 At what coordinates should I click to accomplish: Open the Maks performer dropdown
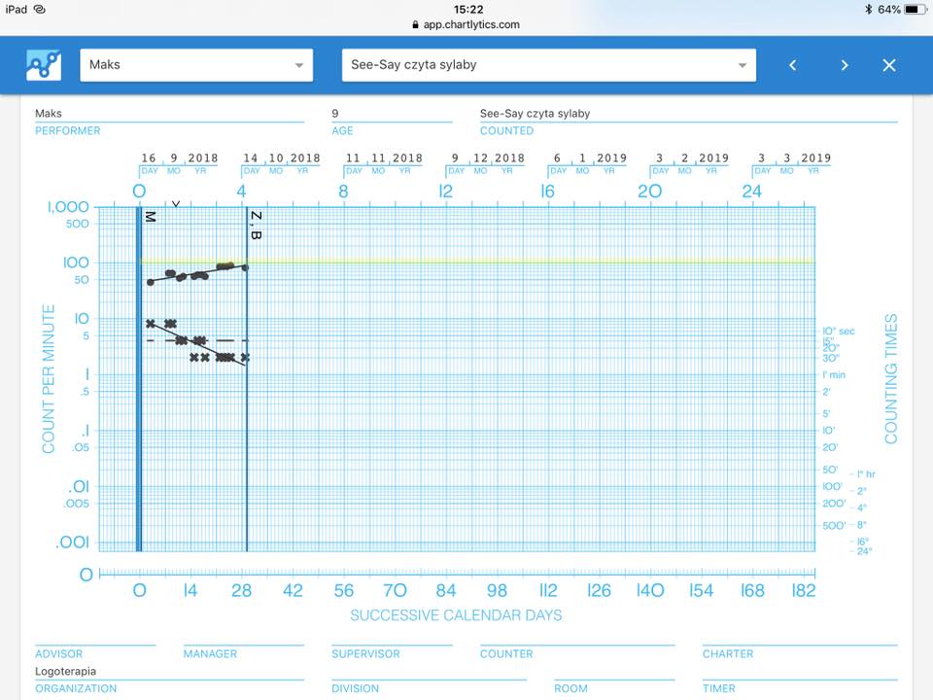[196, 65]
